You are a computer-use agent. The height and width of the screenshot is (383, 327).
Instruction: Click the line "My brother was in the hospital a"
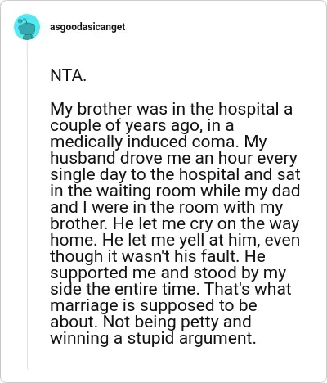(x=171, y=109)
